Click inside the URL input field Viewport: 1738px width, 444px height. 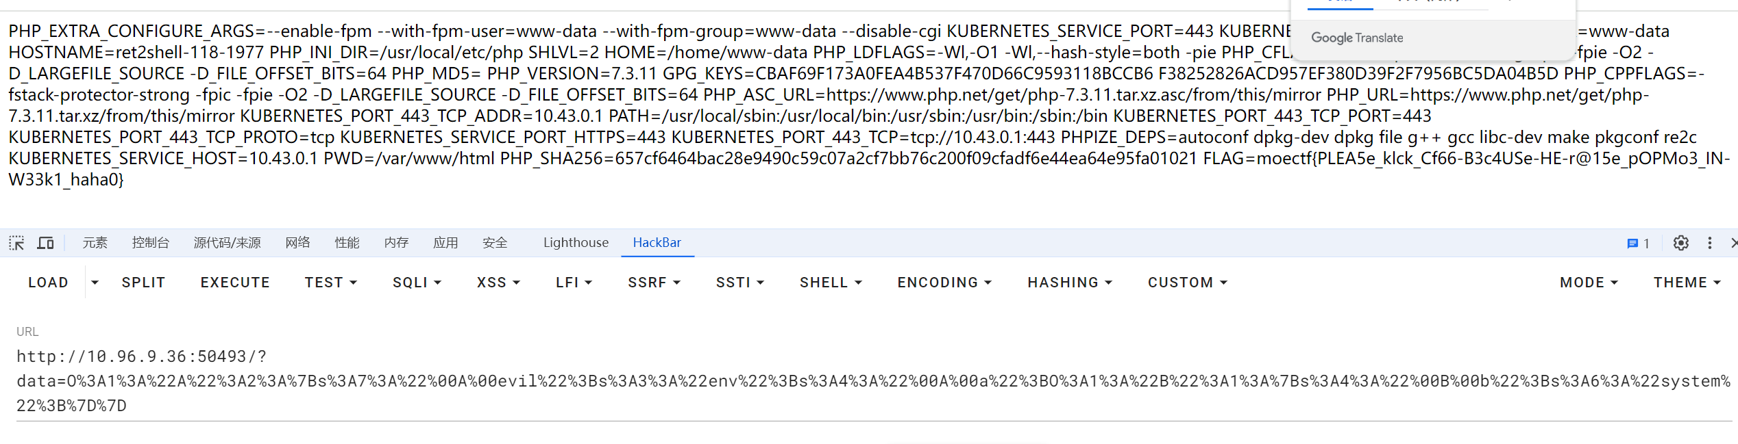point(874,381)
